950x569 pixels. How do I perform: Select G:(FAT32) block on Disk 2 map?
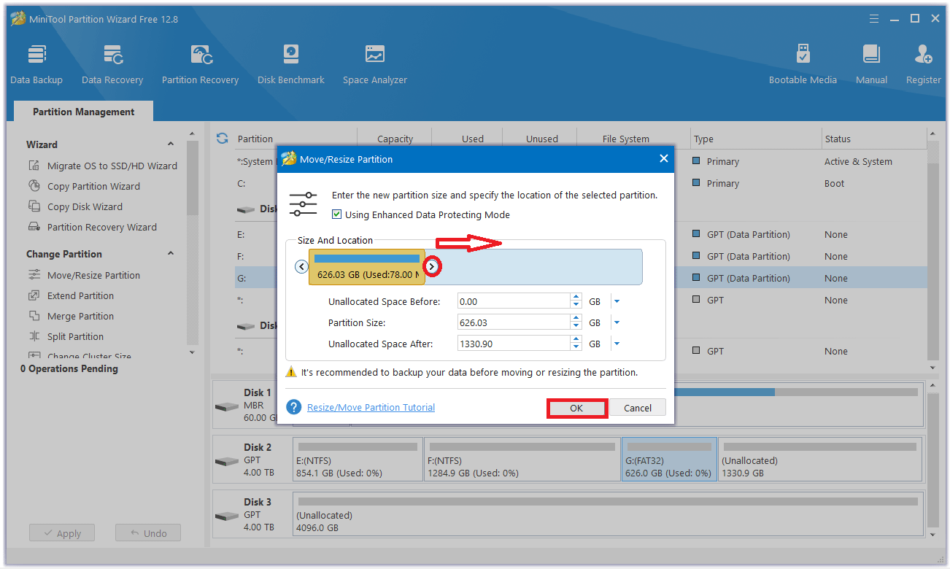point(669,459)
